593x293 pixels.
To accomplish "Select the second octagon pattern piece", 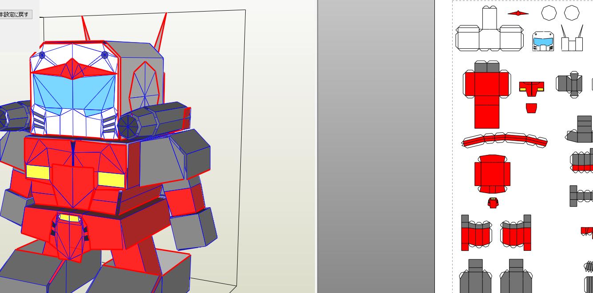I will pos(572,13).
